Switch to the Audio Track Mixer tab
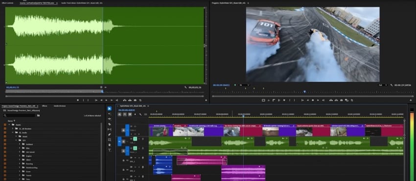This screenshot has width=416, height=181. pos(82,3)
